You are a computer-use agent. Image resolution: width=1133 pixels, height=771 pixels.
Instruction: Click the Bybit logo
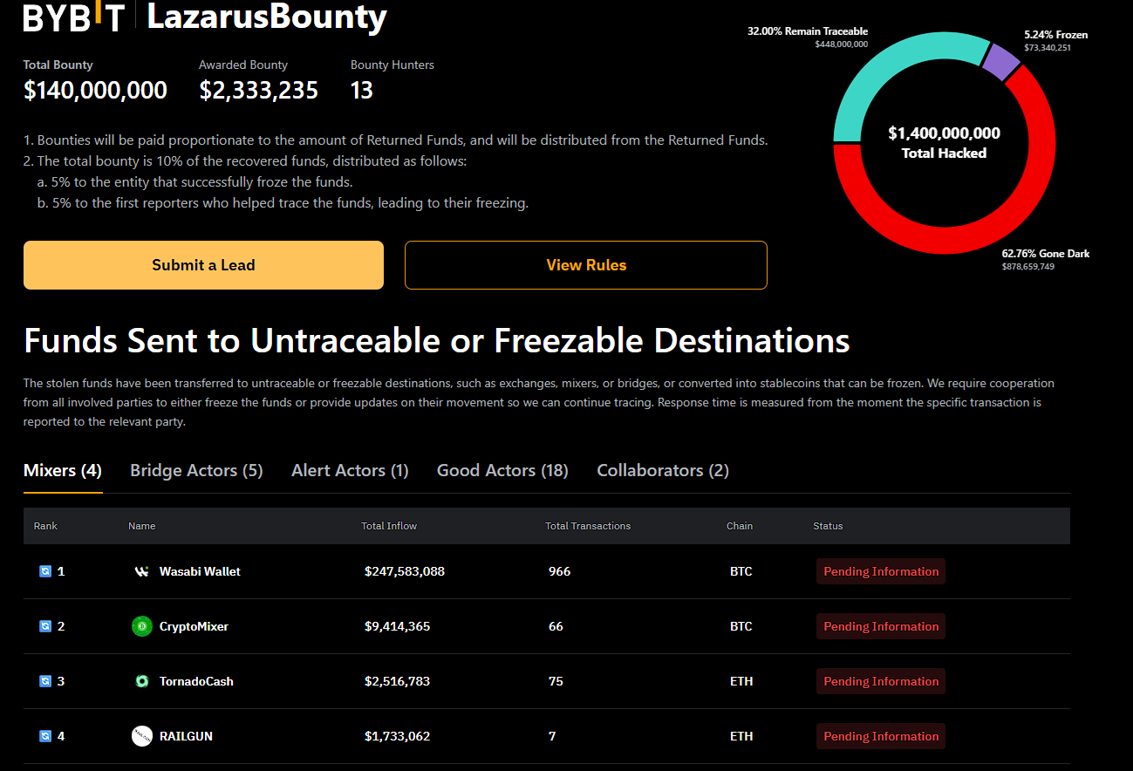pos(74,17)
